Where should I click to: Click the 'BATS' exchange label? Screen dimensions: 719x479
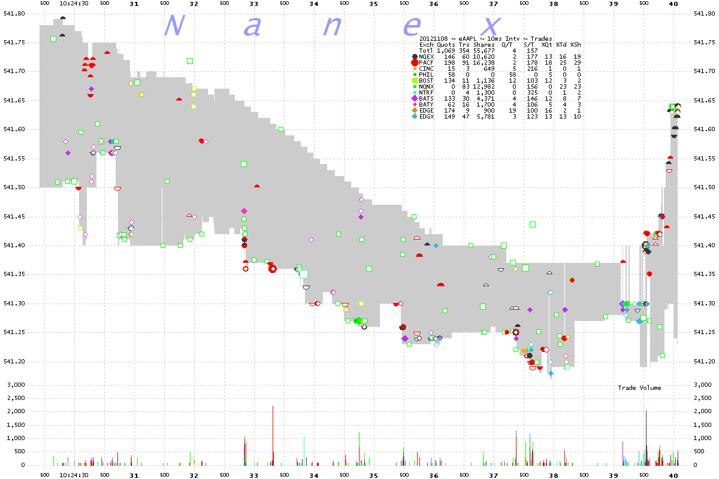click(x=427, y=98)
